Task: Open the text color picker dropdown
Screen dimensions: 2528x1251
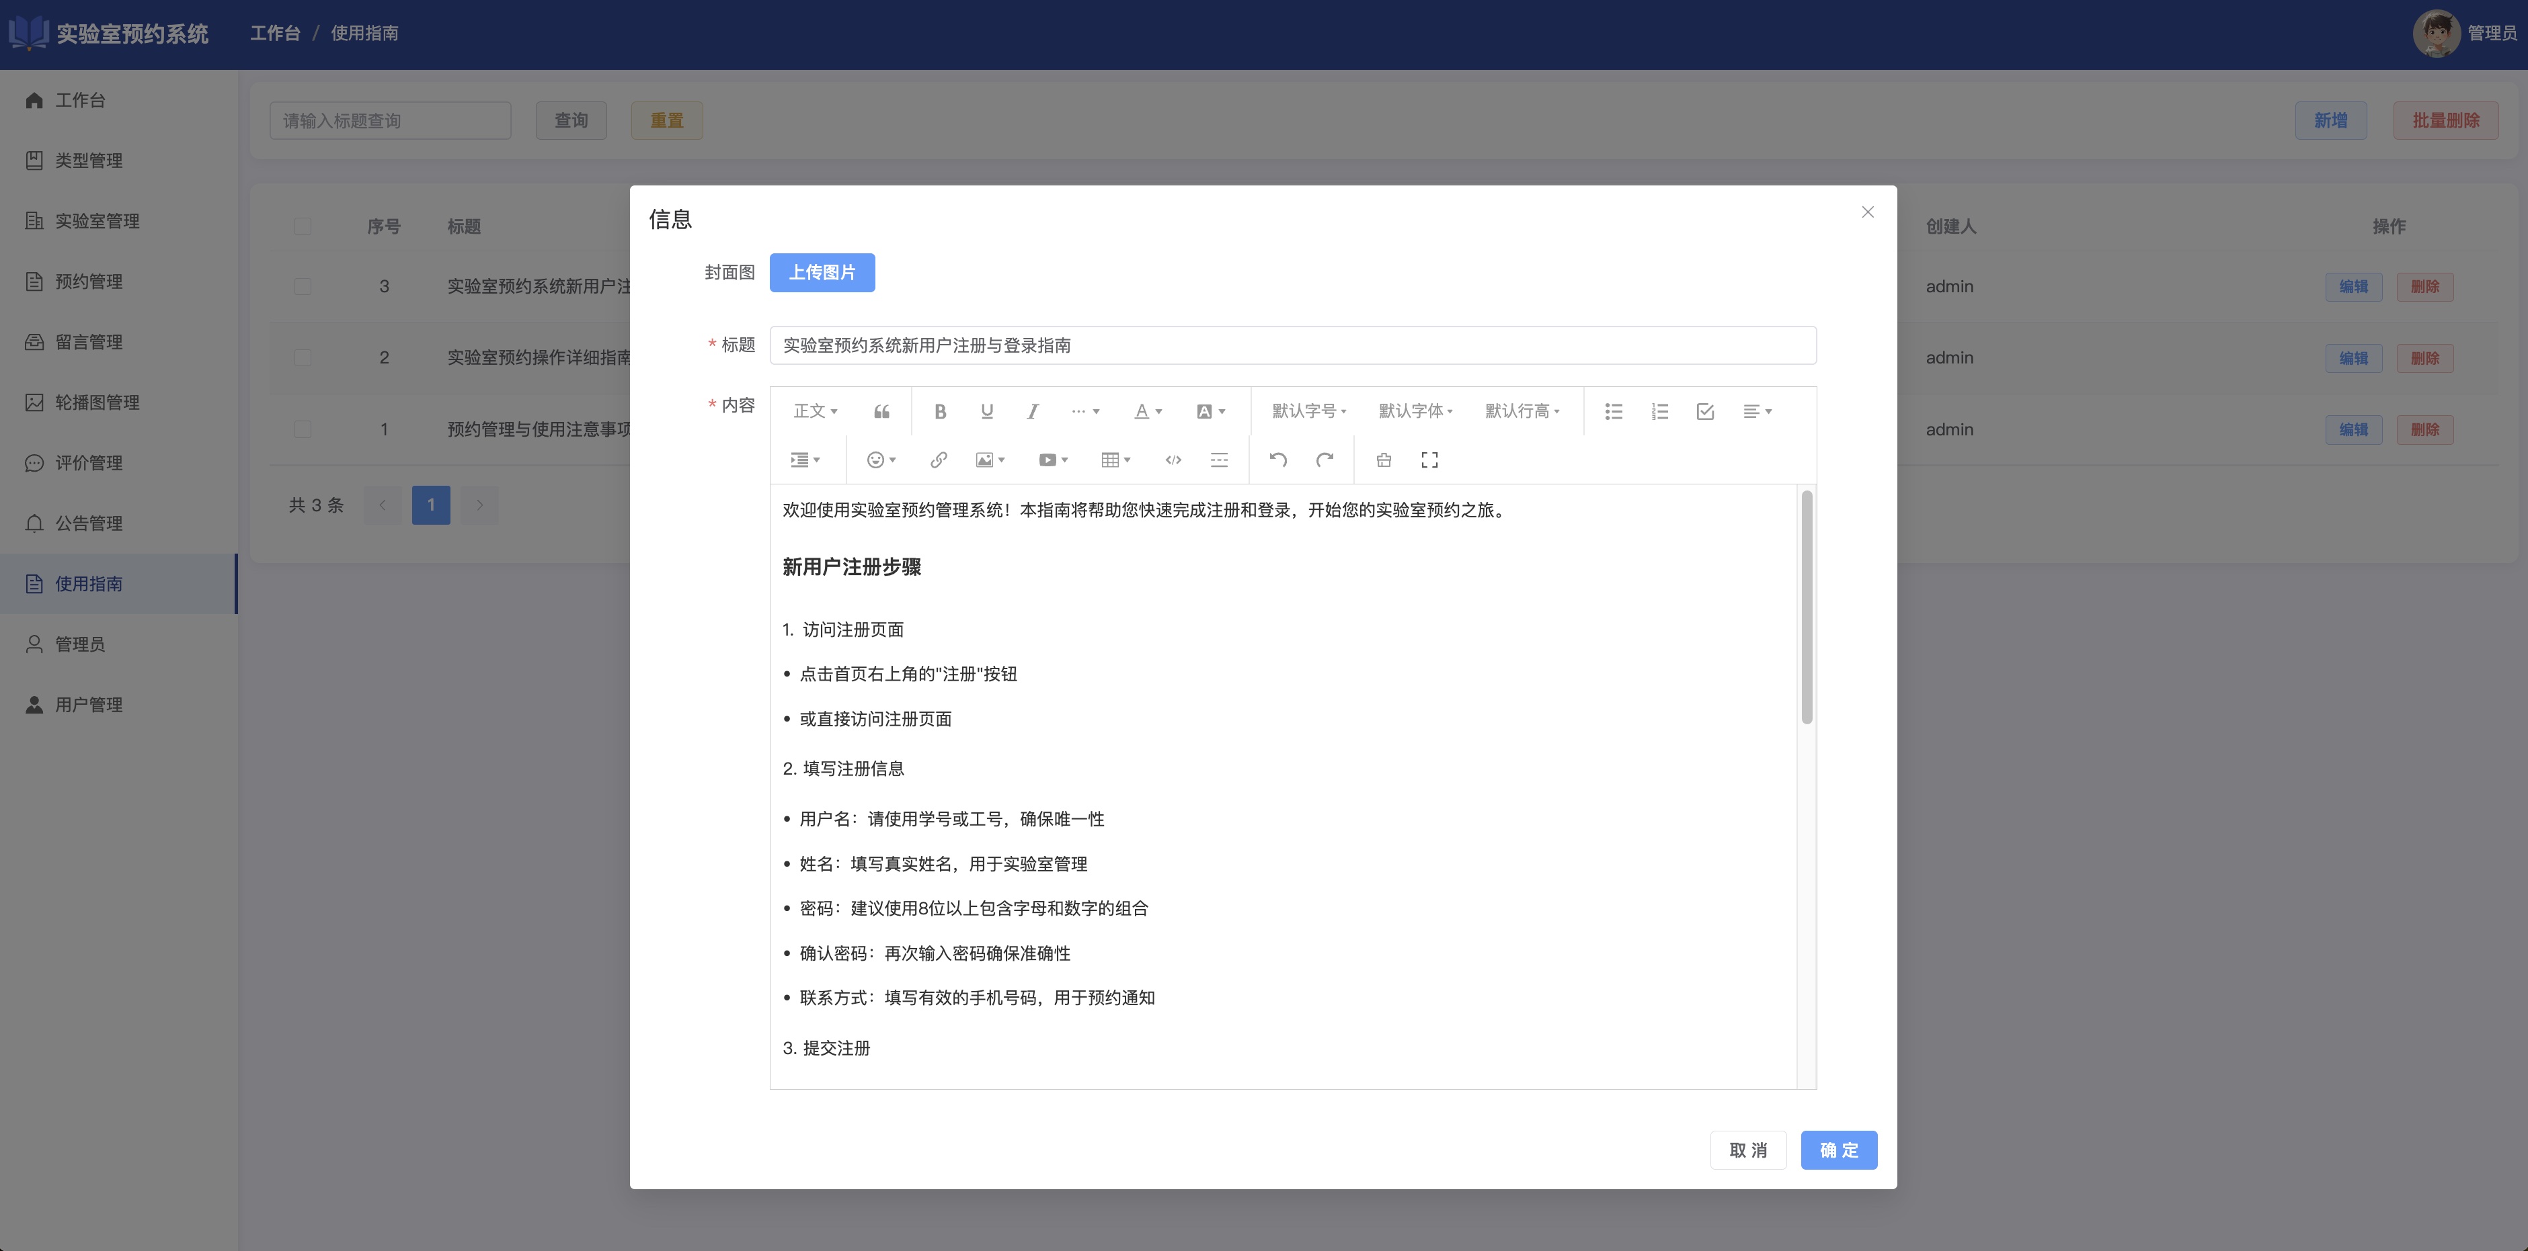Action: coord(1148,412)
